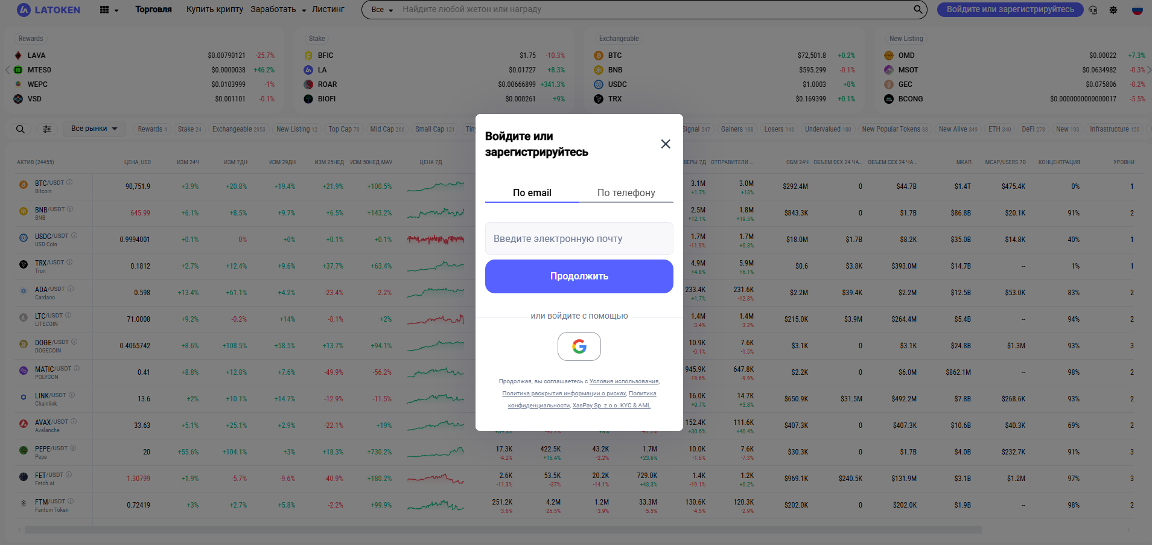Click the search magnifier icon in header

(918, 10)
